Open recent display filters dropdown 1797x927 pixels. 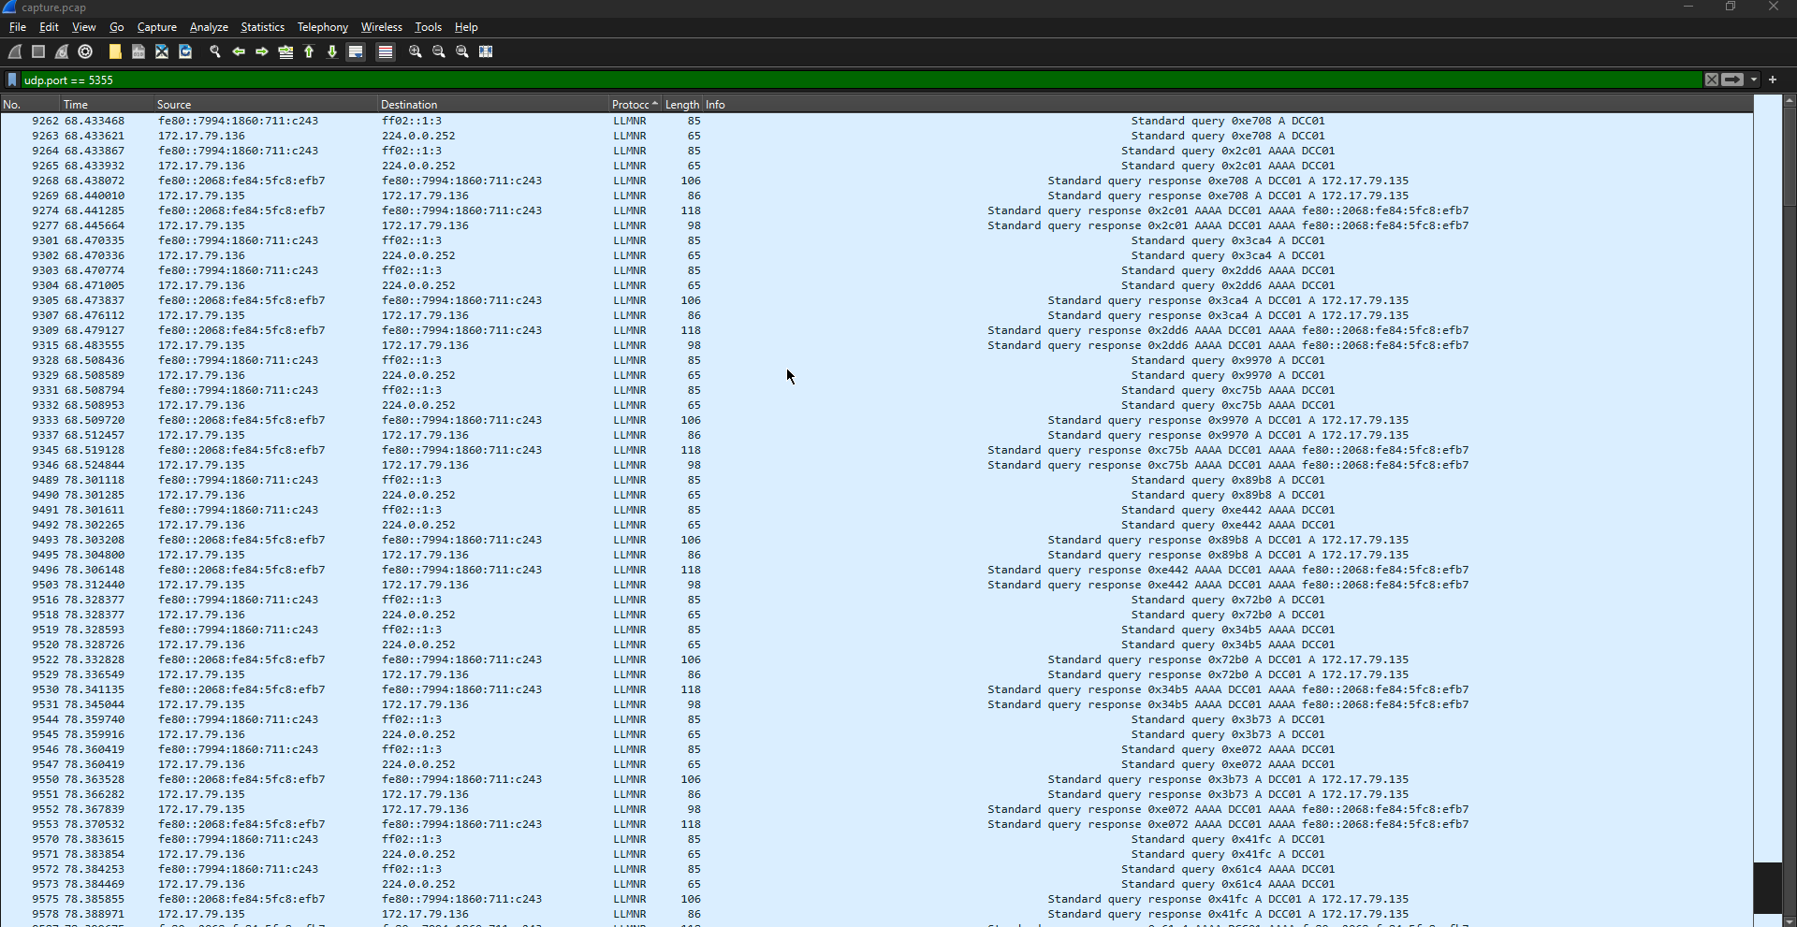[1754, 80]
